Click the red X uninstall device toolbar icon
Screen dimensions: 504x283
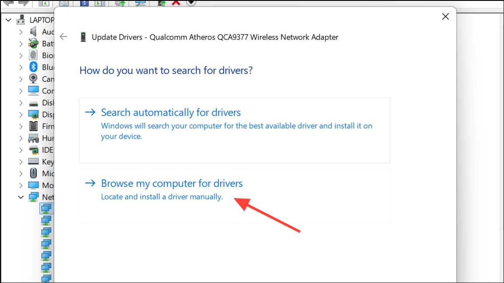point(176,3)
